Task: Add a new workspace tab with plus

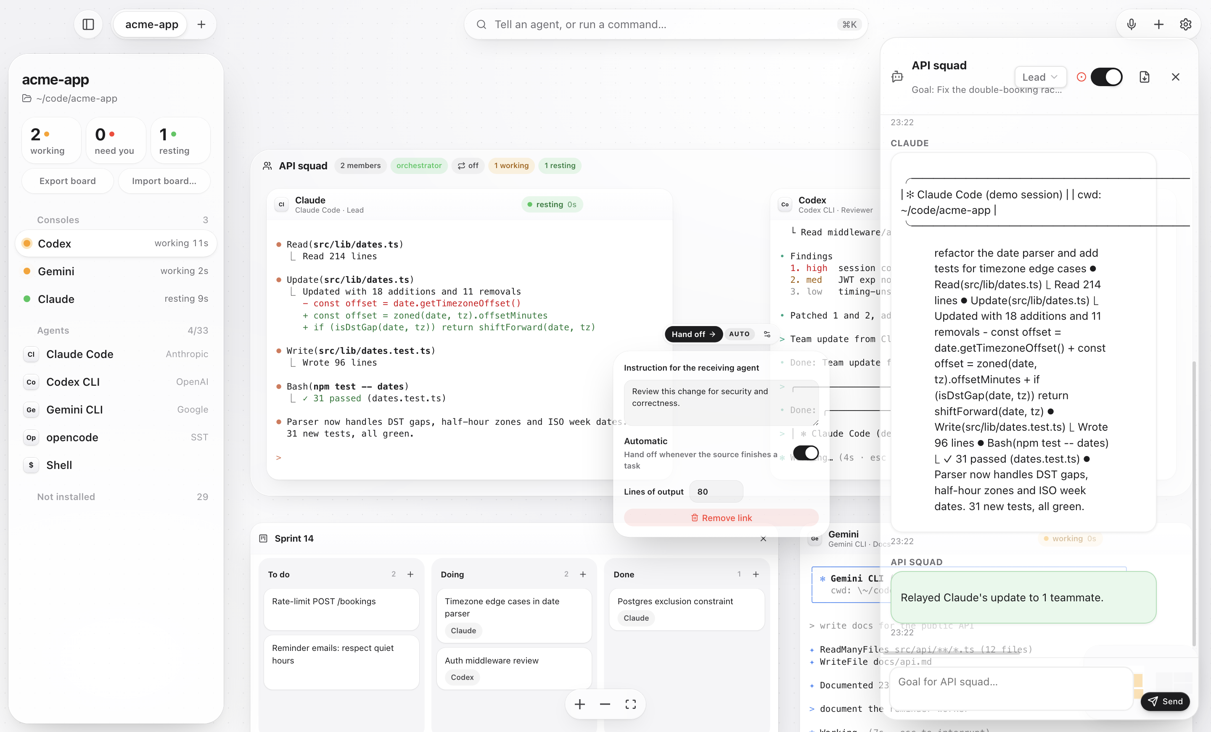Action: pos(201,24)
